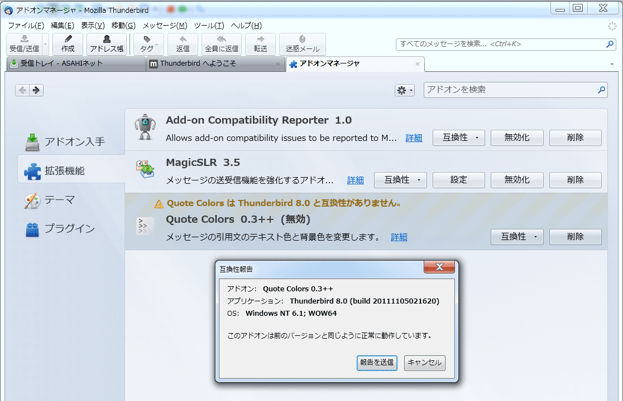Open the Address Book (アドレス帳)

click(107, 44)
